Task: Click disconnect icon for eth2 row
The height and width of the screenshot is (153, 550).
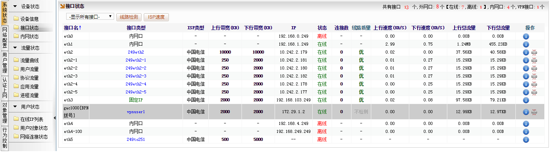Action: coord(534,52)
